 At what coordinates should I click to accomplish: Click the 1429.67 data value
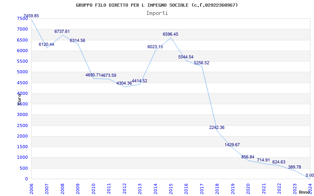pyautogui.click(x=232, y=145)
